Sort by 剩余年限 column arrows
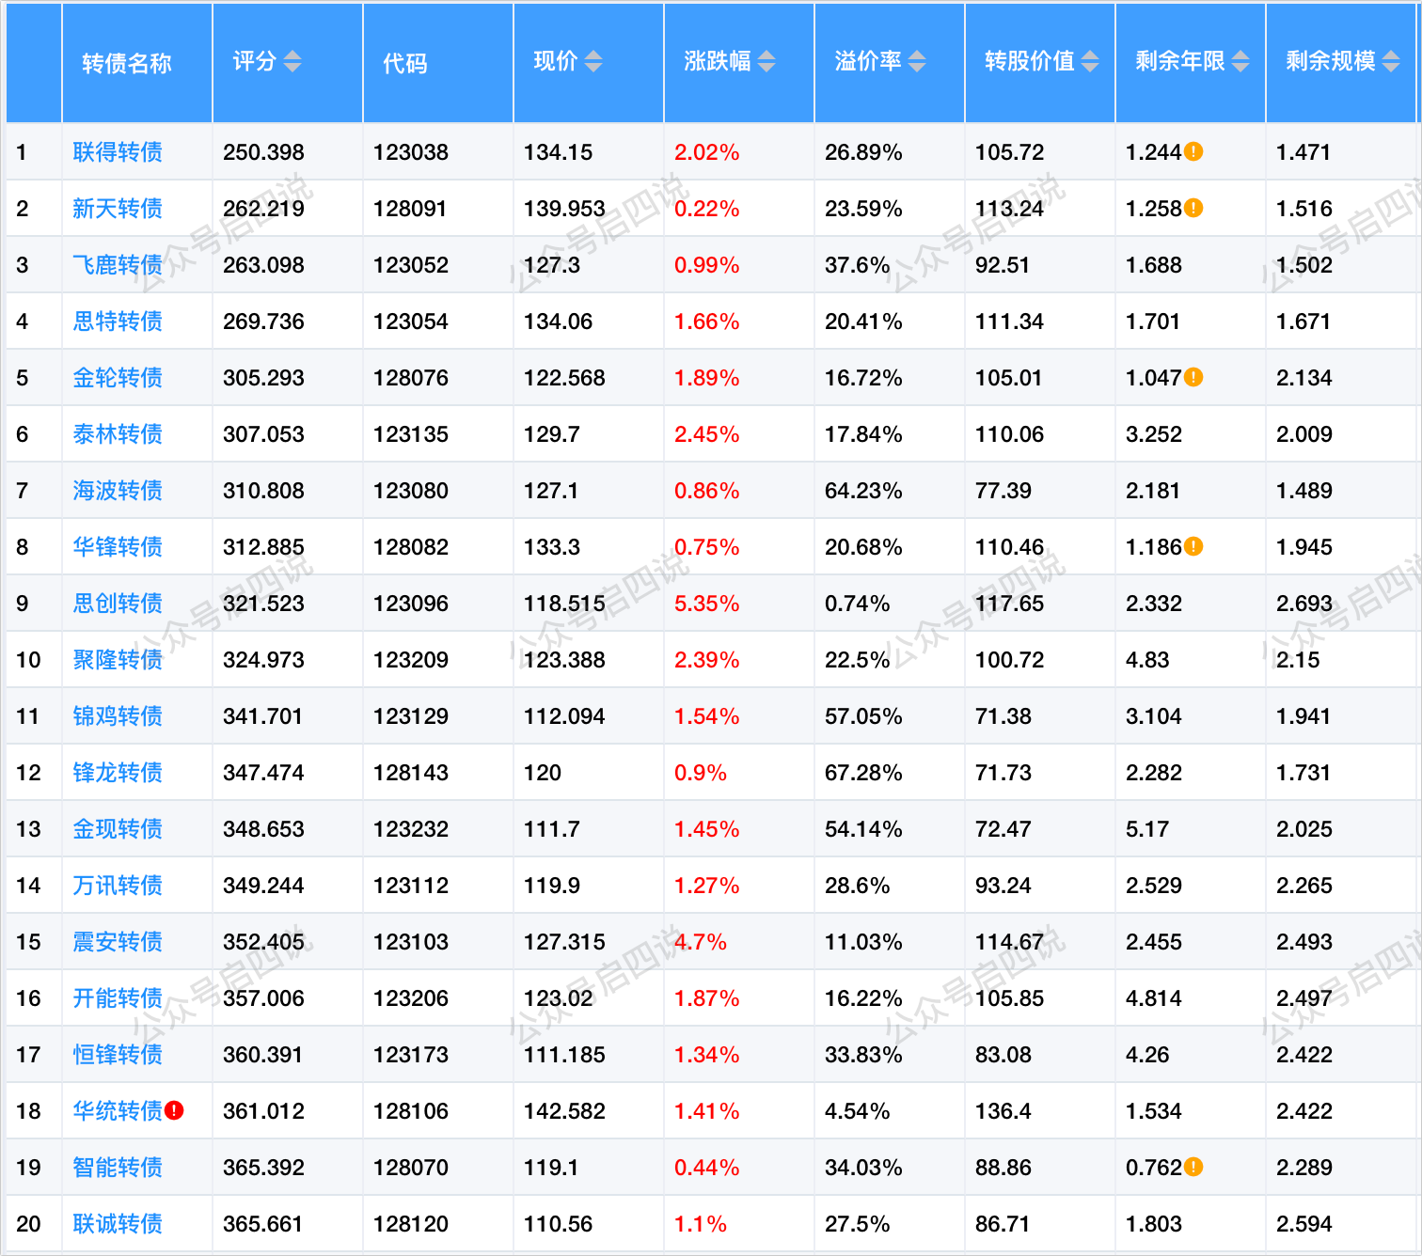The image size is (1422, 1256). tap(1240, 62)
